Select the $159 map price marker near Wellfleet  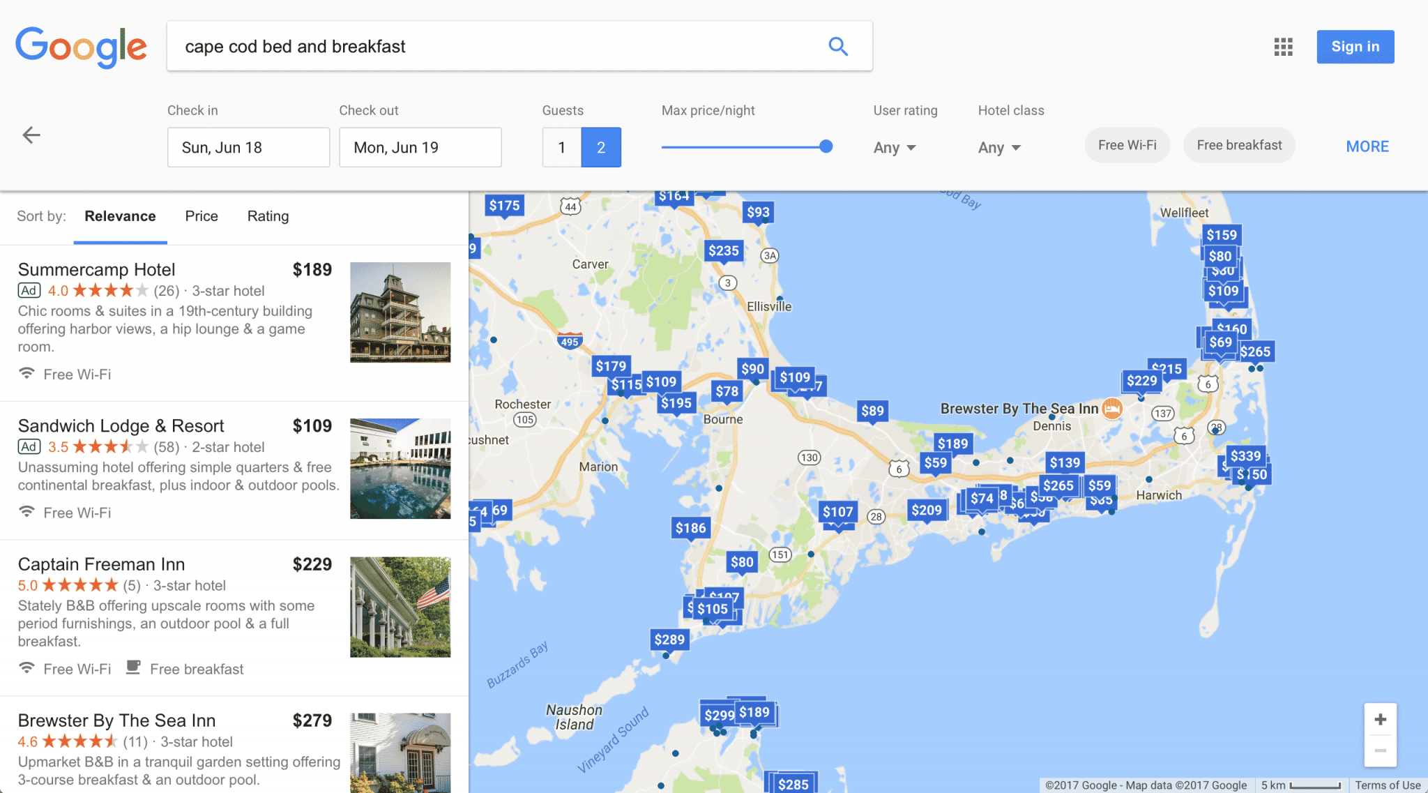pos(1222,235)
